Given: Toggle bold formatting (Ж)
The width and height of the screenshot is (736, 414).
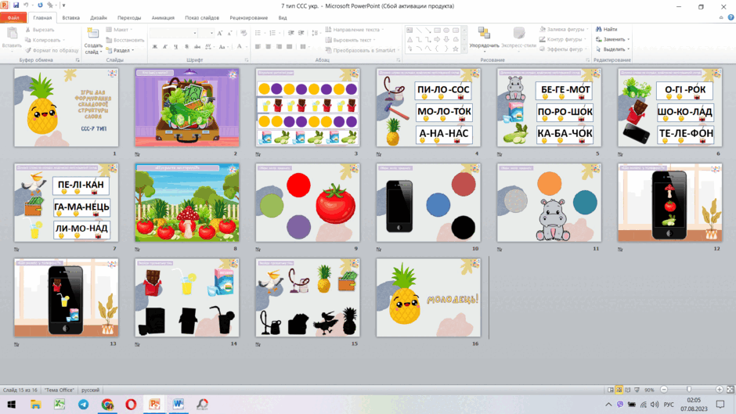Looking at the screenshot, I should (x=155, y=46).
